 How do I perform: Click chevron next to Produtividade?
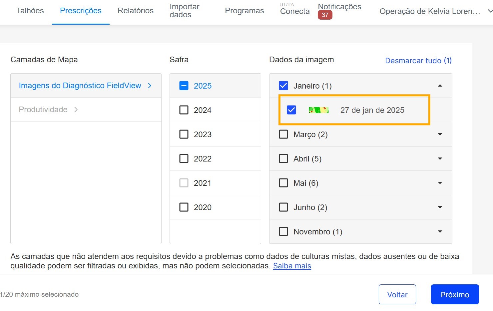click(x=76, y=110)
